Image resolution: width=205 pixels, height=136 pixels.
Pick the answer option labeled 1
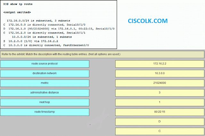click(x=160, y=102)
